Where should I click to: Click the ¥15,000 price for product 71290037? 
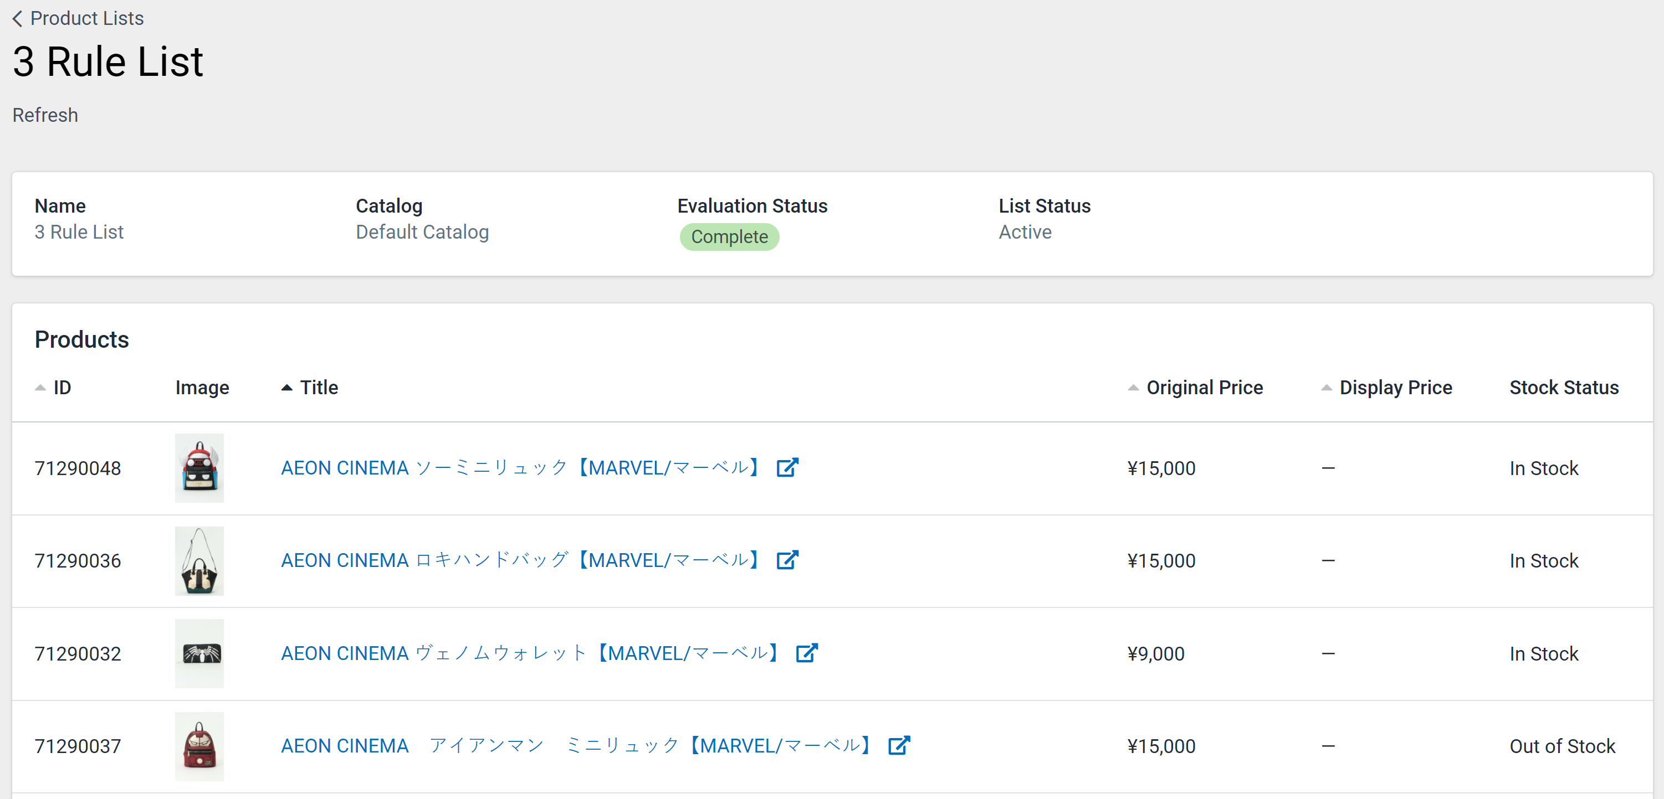tap(1161, 746)
